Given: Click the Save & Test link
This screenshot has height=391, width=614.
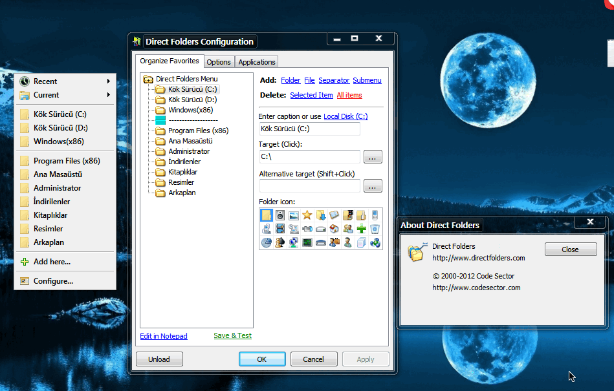Looking at the screenshot, I should click(233, 335).
